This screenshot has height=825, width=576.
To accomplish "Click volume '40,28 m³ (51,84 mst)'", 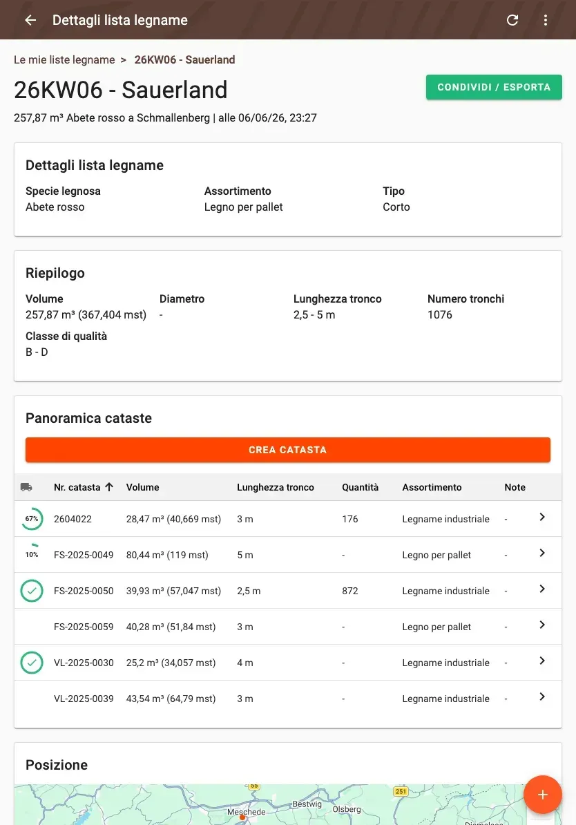I will [x=171, y=627].
